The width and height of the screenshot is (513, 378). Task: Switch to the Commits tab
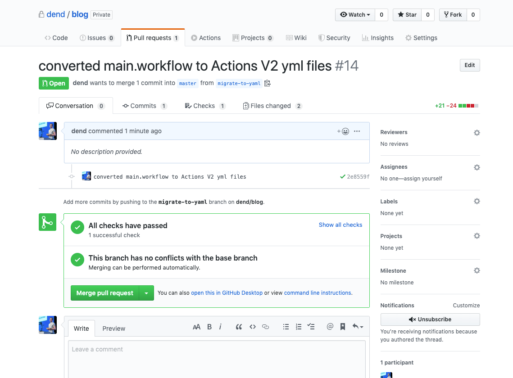point(145,106)
